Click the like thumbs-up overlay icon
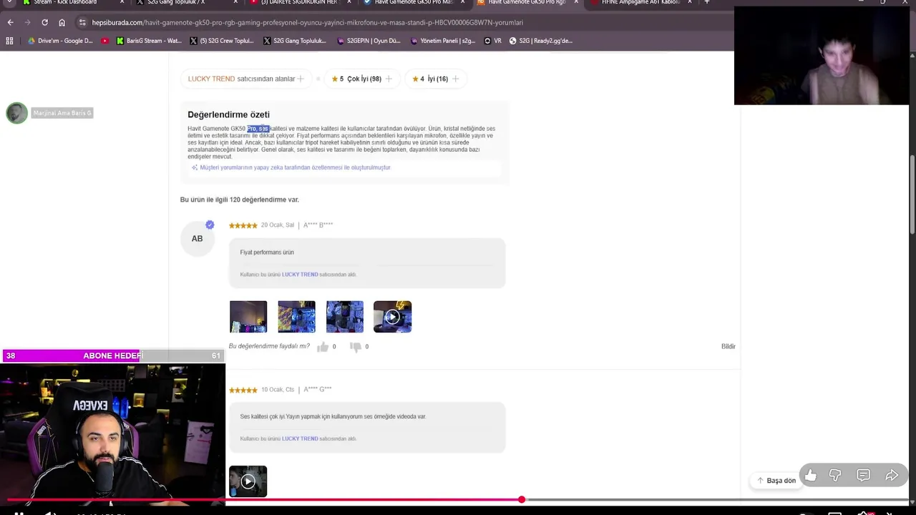This screenshot has height=515, width=916. (810, 476)
